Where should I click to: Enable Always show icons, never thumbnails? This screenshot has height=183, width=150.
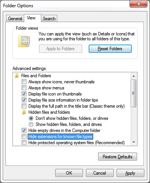(24, 82)
